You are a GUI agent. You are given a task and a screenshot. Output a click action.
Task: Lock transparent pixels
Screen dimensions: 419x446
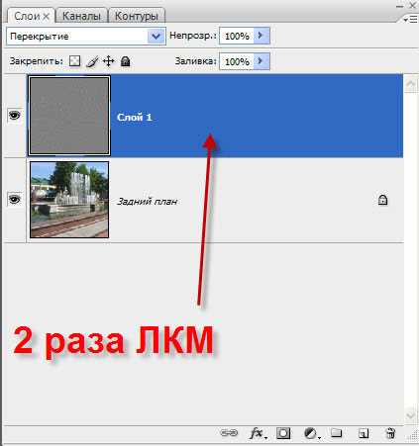tap(74, 61)
